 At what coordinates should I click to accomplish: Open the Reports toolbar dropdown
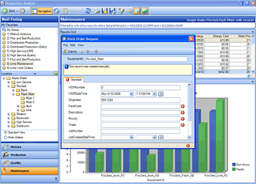point(81,11)
